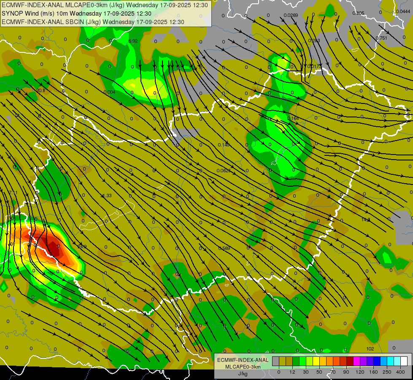This screenshot has width=413, height=380.
Task: Click the legend tick label 400
Action: [x=400, y=372]
